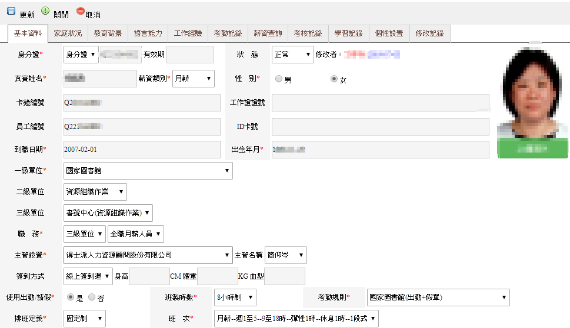Image resolution: width=570 pixels, height=328 pixels.
Task: Go to the 考勤記錄 tab
Action: [228, 33]
